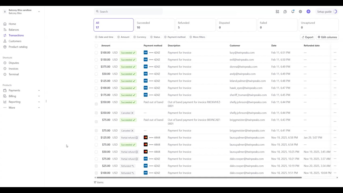Toggle the select-all checkbox in table header
Image resolution: width=343 pixels, height=193 pixels.
coord(96,46)
